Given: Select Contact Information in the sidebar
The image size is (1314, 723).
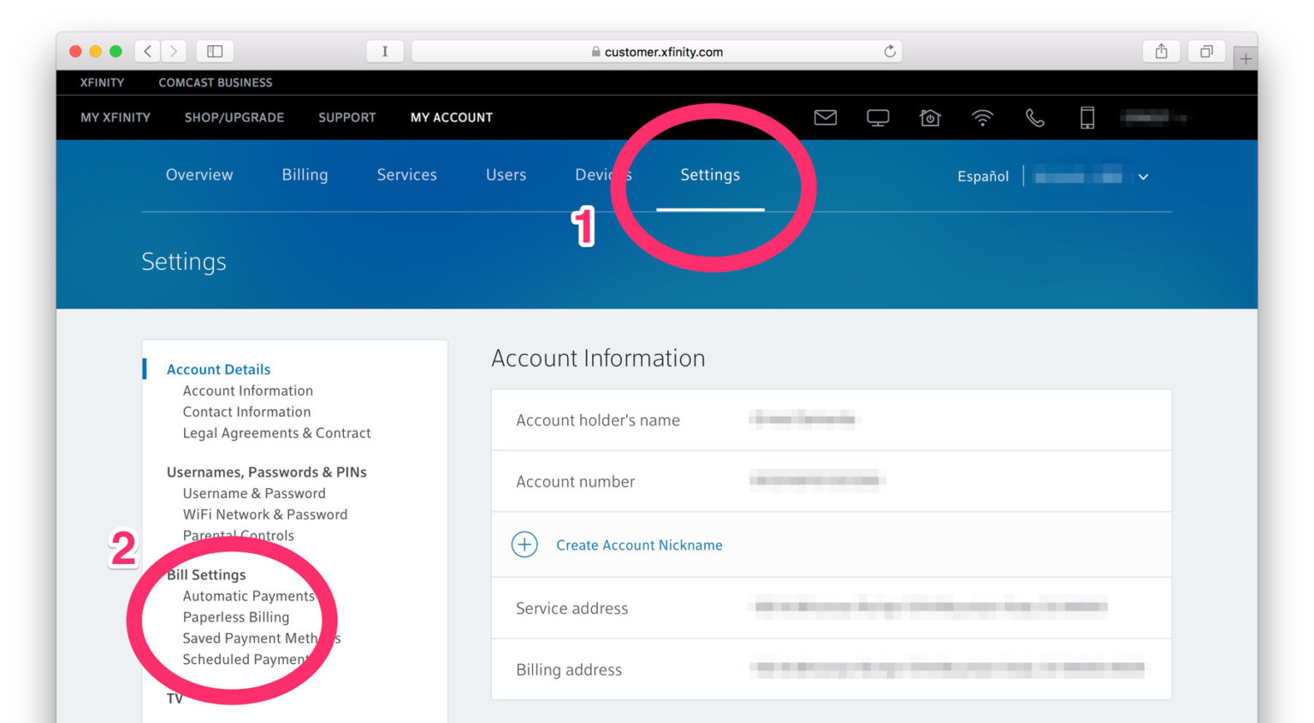Looking at the screenshot, I should (x=246, y=412).
